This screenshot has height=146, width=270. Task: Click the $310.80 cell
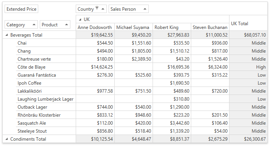point(172,99)
